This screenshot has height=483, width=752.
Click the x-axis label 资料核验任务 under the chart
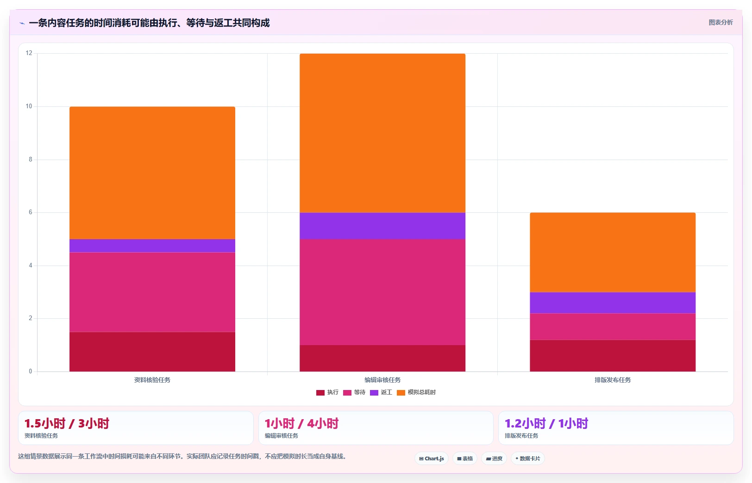[152, 380]
